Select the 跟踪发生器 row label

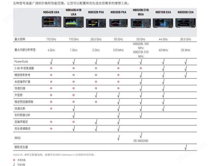(21, 147)
